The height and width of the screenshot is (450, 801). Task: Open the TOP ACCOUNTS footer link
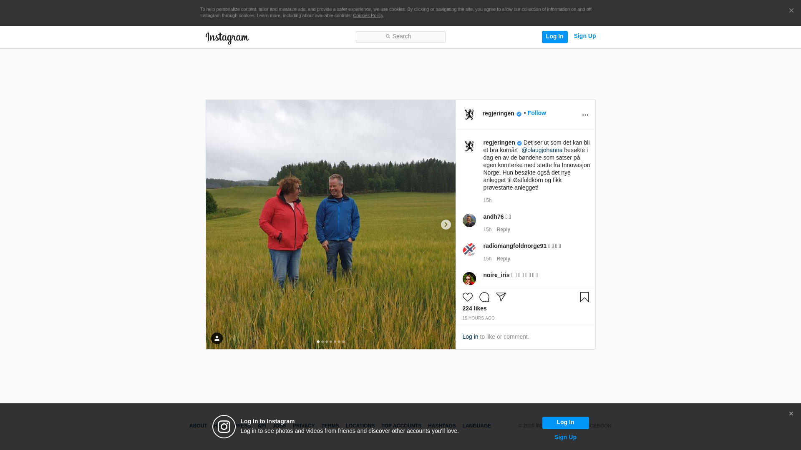(401, 426)
